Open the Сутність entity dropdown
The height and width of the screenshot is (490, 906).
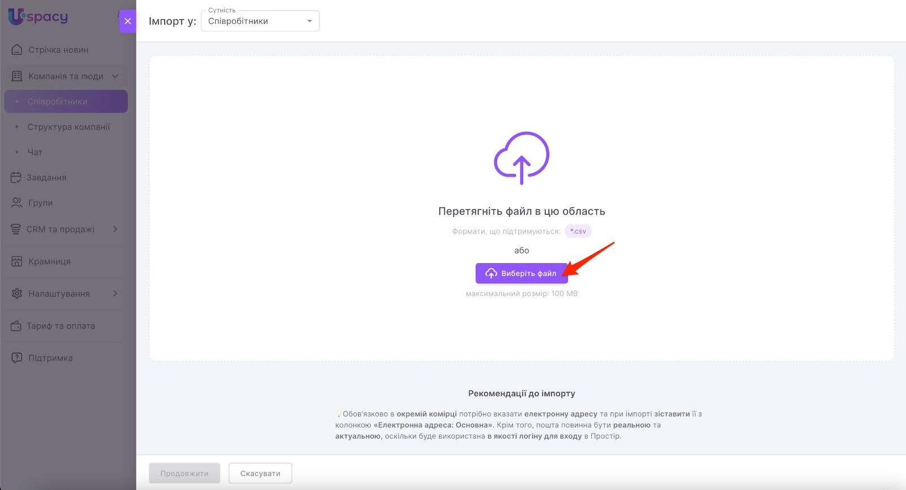[260, 21]
